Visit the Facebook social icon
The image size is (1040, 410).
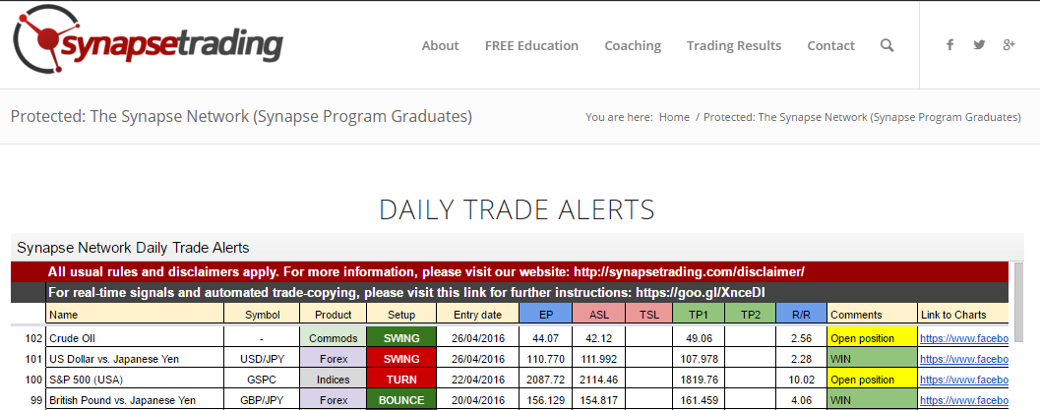(949, 45)
